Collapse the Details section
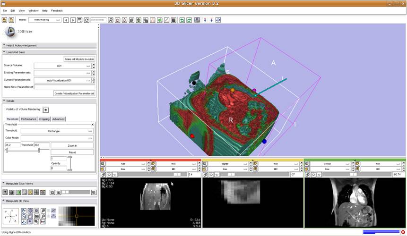The image size is (407, 236). coord(49,101)
